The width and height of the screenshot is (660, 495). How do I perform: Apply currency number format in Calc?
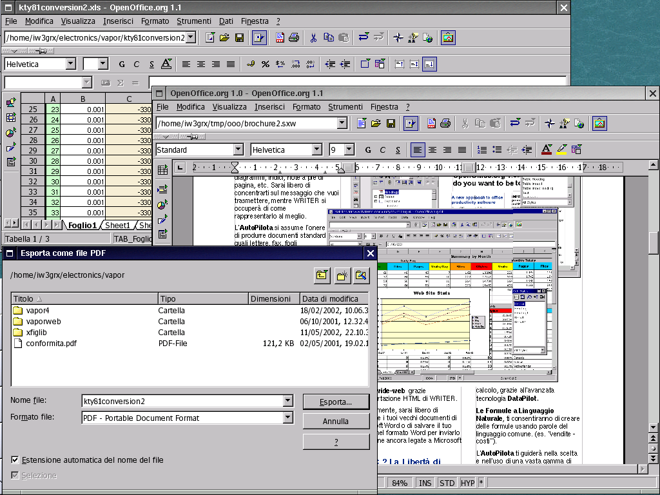(x=251, y=64)
